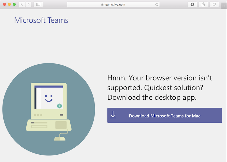
Task: Focus the teams.live.com address bar
Action: pyautogui.click(x=113, y=5)
